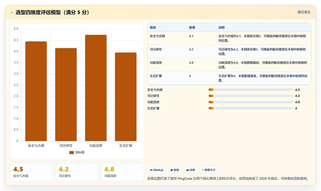321x191 pixels.
Task: Click the 指标值 legend text
Action: (x=80, y=152)
